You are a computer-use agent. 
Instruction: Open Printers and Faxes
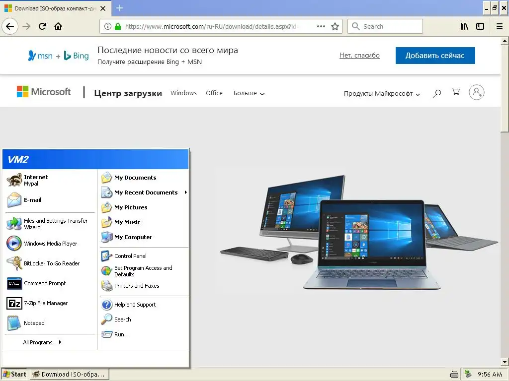pos(144,286)
